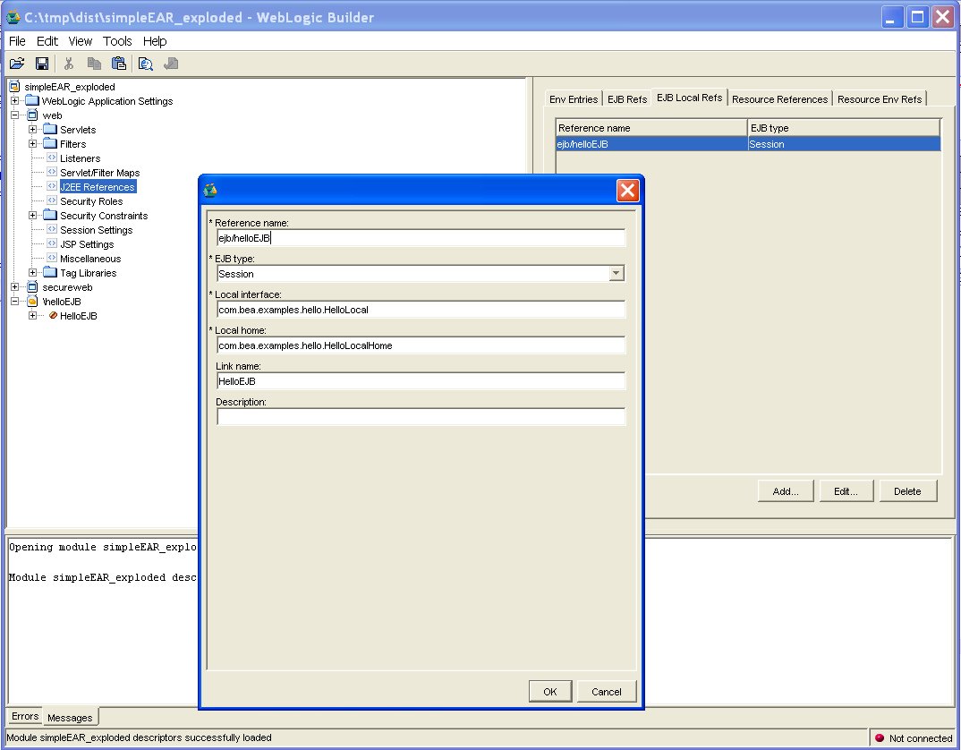Click the red Not connected status indicator
The height and width of the screenshot is (750, 961).
pyautogui.click(x=880, y=737)
